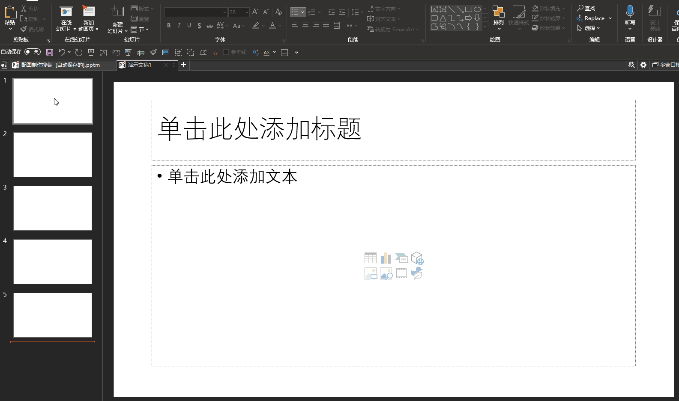The image size is (679, 401).
Task: Open the font size dropdown
Action: coord(247,12)
